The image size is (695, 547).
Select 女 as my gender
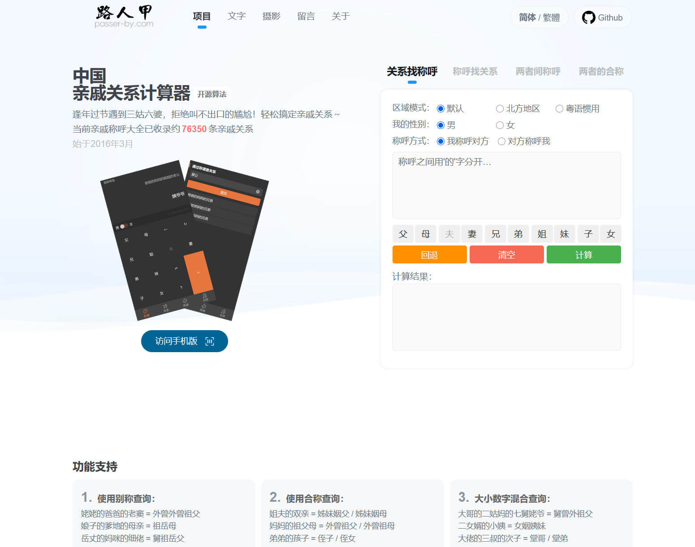tap(500, 125)
